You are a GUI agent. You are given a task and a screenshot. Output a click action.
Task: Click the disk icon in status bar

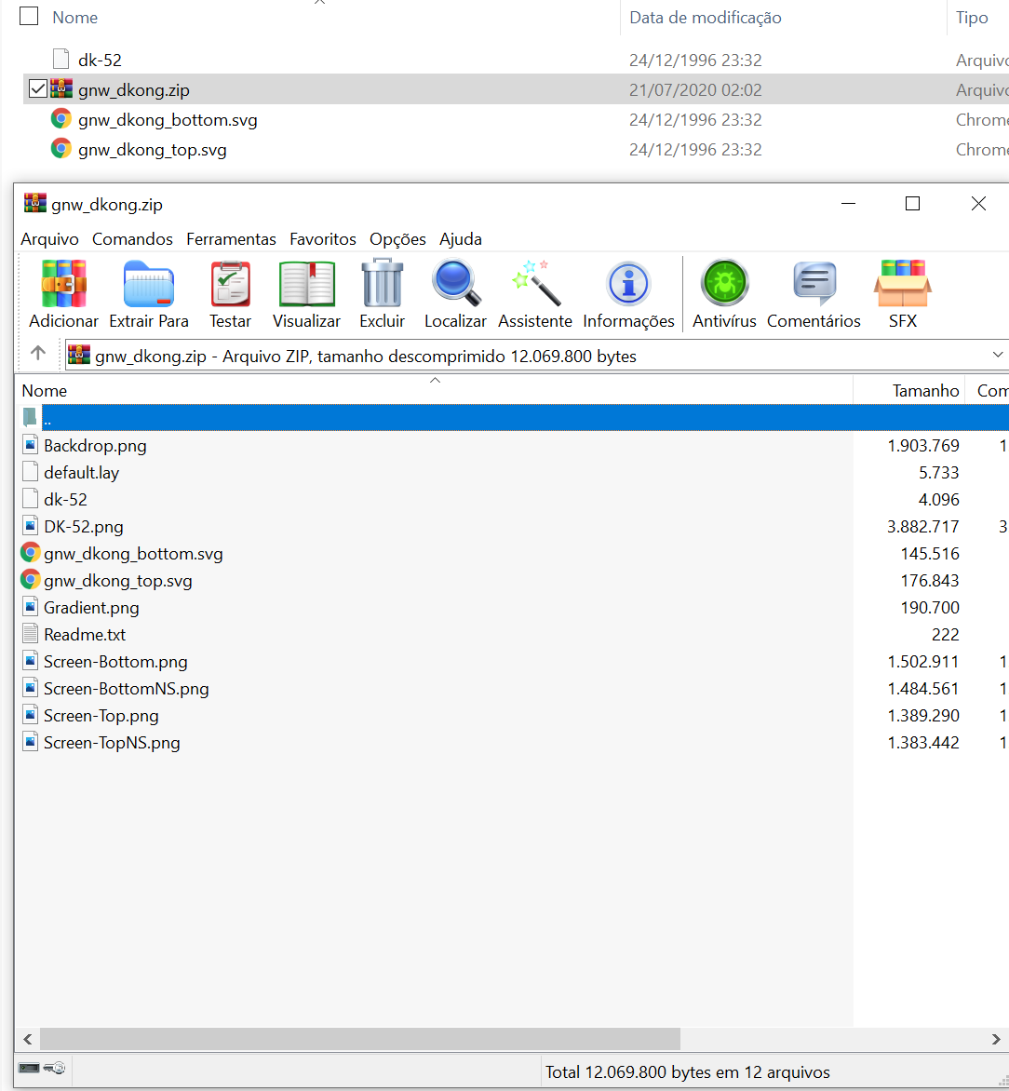click(x=29, y=1068)
